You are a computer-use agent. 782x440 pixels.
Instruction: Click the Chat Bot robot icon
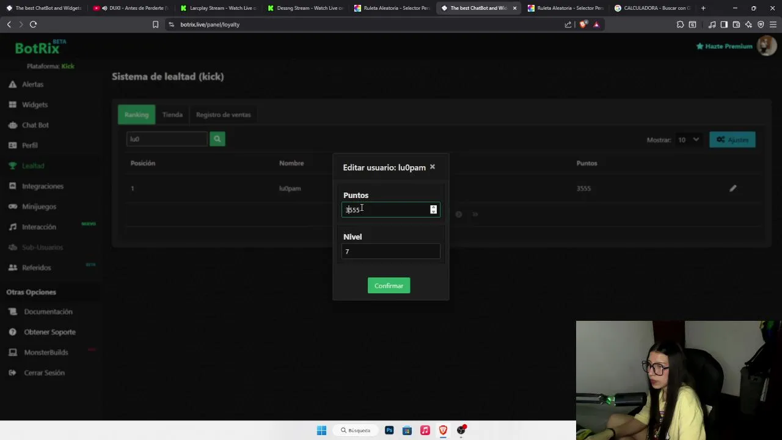point(12,125)
